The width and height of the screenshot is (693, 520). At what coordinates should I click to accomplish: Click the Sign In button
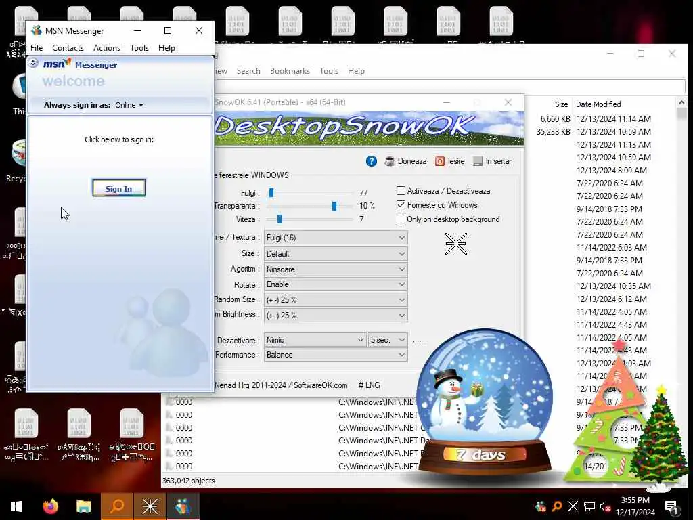click(x=118, y=189)
